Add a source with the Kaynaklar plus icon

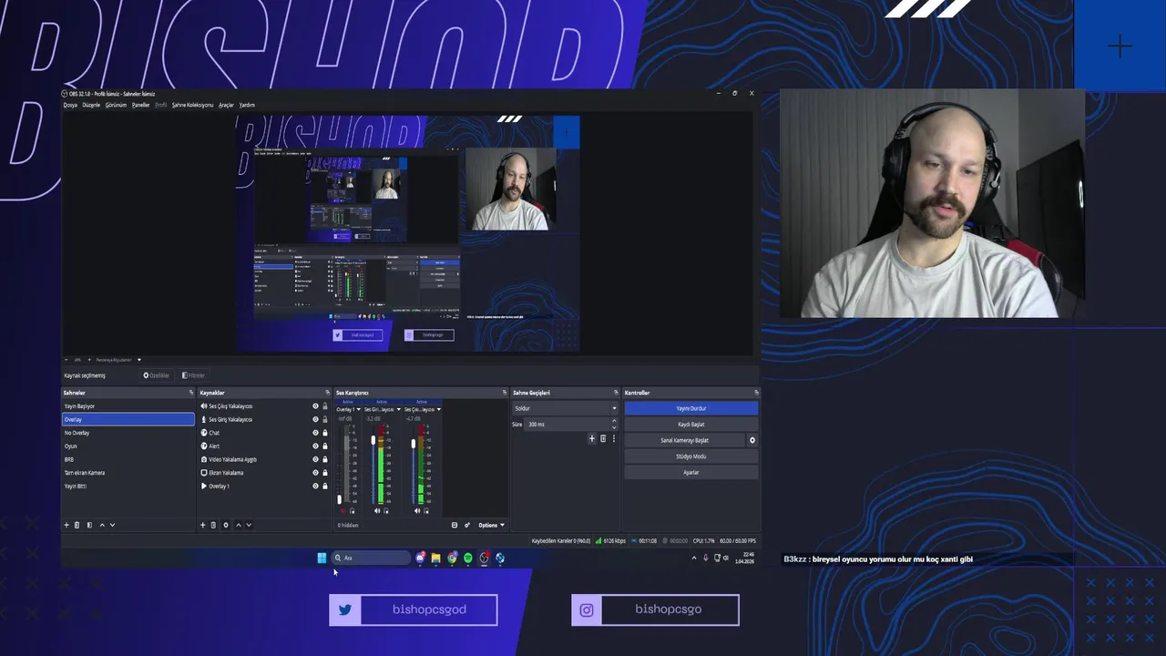point(203,525)
